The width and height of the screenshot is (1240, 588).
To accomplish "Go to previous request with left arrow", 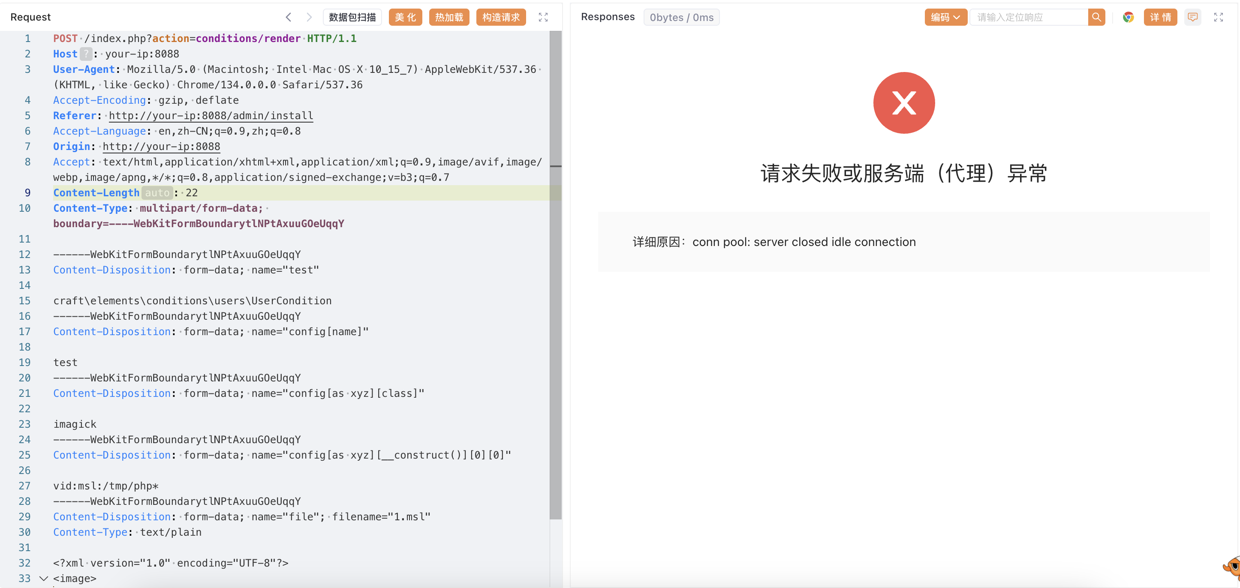I will tap(288, 17).
